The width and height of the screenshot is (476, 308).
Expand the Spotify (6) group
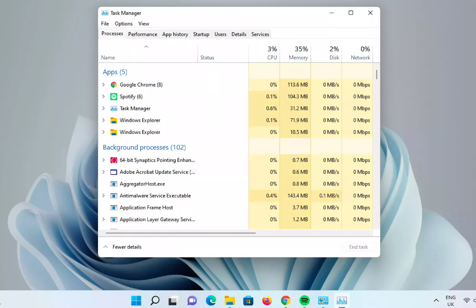coord(104,96)
